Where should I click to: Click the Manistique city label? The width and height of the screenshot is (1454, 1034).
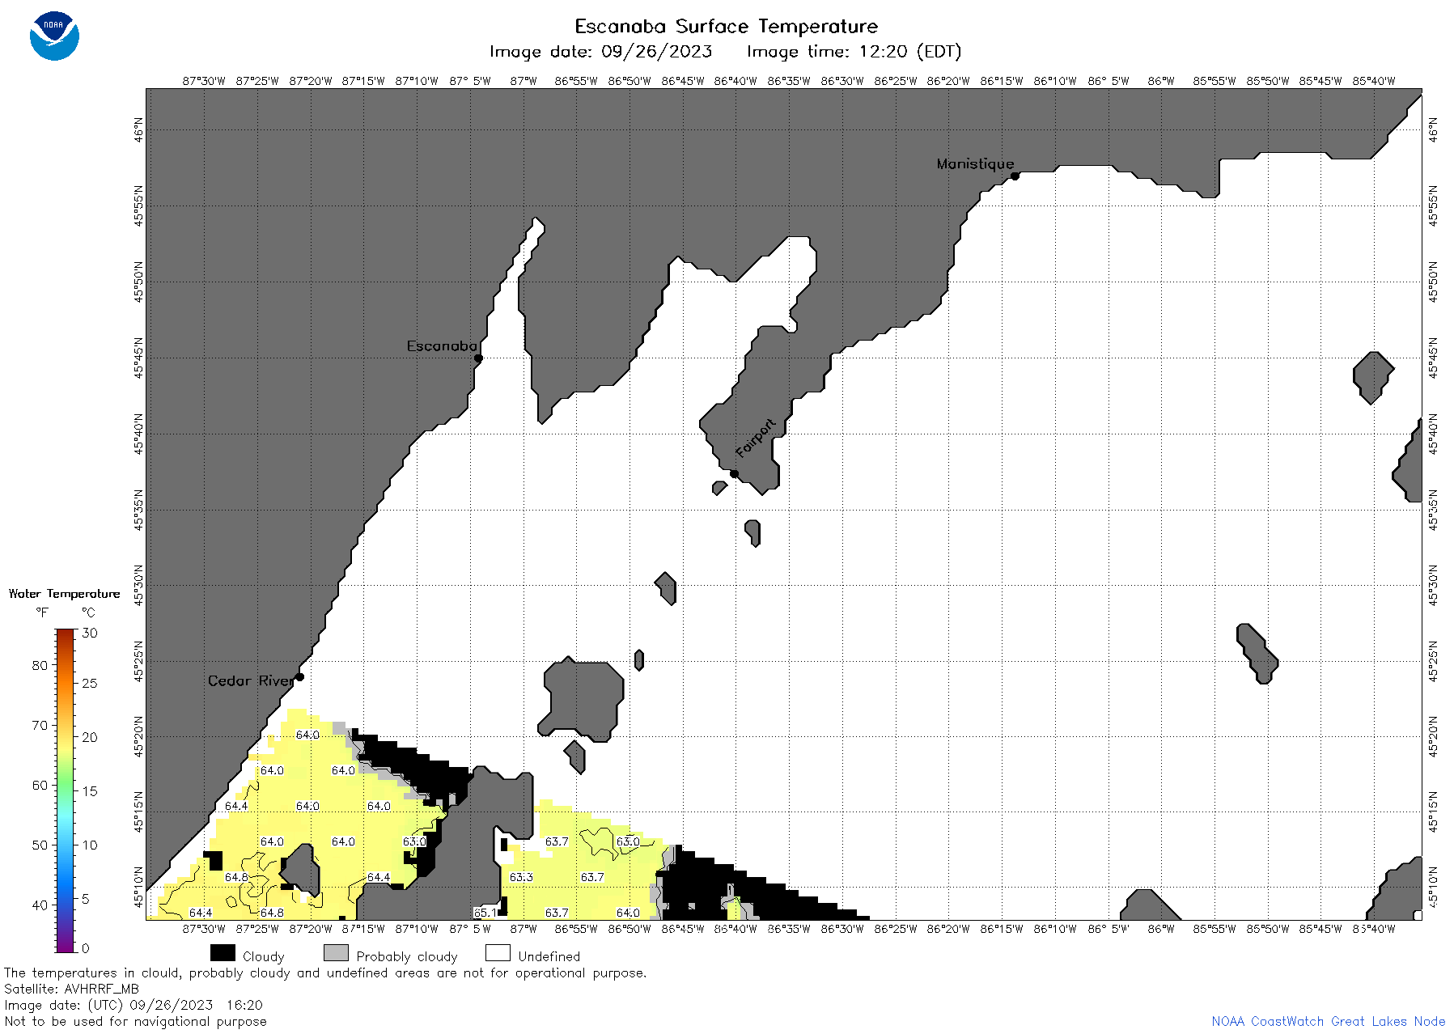click(975, 163)
